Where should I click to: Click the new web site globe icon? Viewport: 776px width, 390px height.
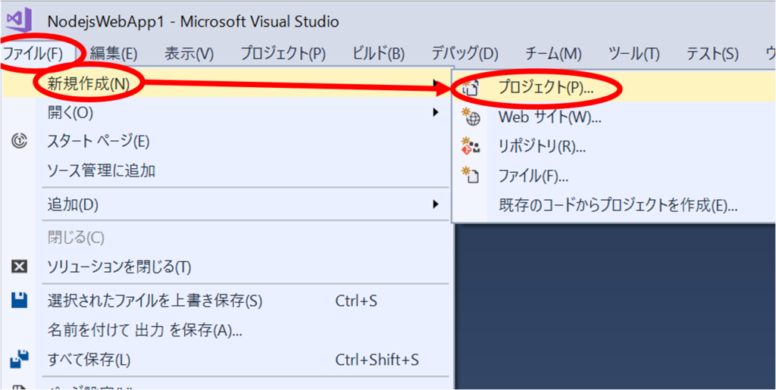tap(470, 117)
